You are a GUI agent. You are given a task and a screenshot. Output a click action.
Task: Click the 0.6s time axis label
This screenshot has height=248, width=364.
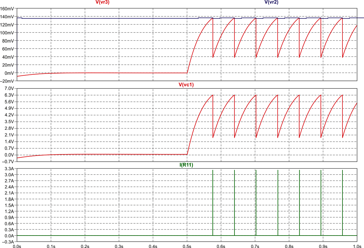(221, 246)
